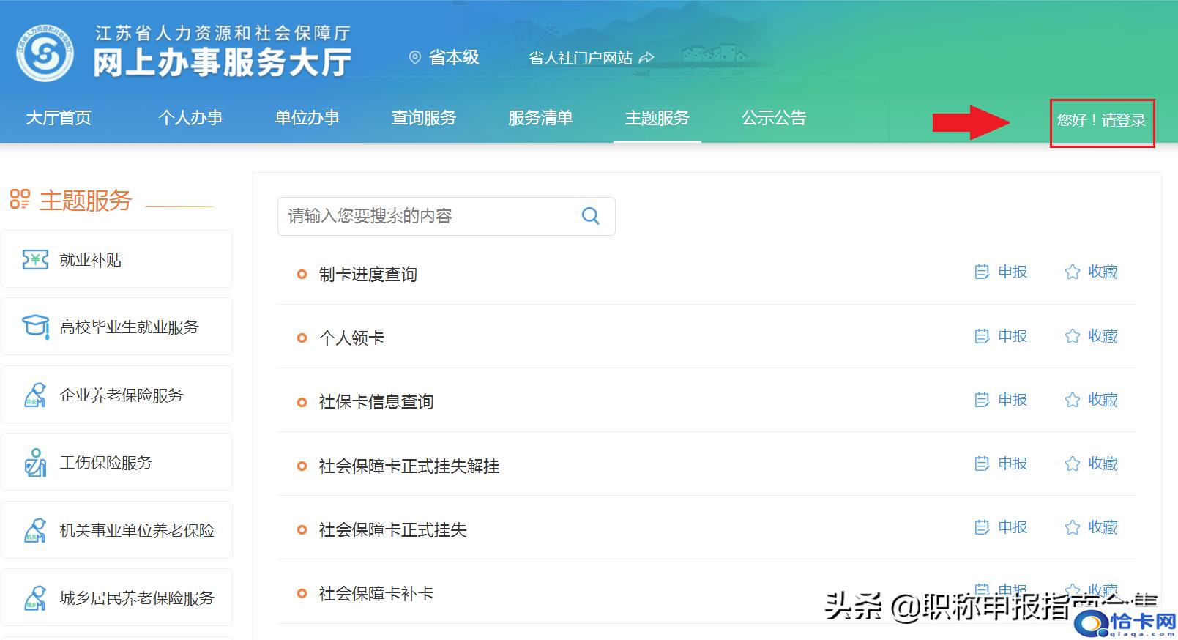This screenshot has width=1178, height=640.
Task: Click the 申报 form icon for 个人领卡
Action: point(982,336)
